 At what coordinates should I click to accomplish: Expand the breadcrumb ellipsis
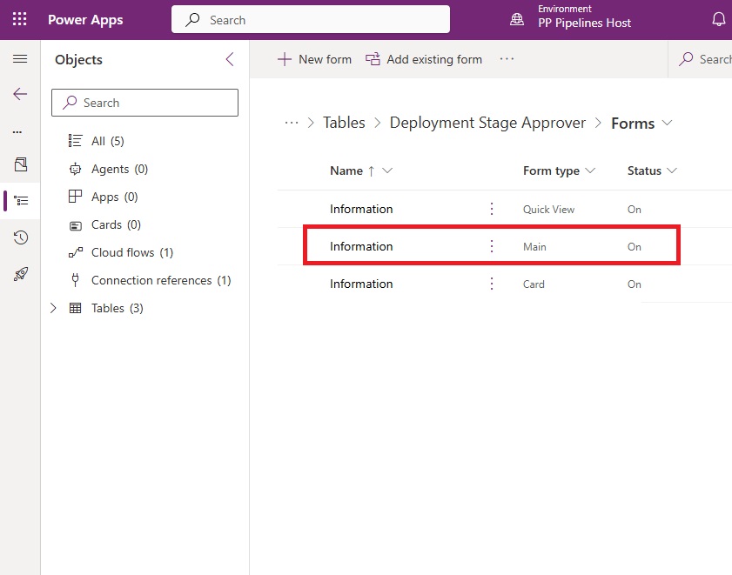(292, 123)
